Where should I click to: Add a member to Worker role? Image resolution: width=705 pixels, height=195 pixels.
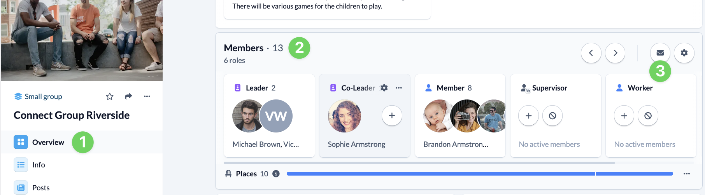pyautogui.click(x=624, y=116)
